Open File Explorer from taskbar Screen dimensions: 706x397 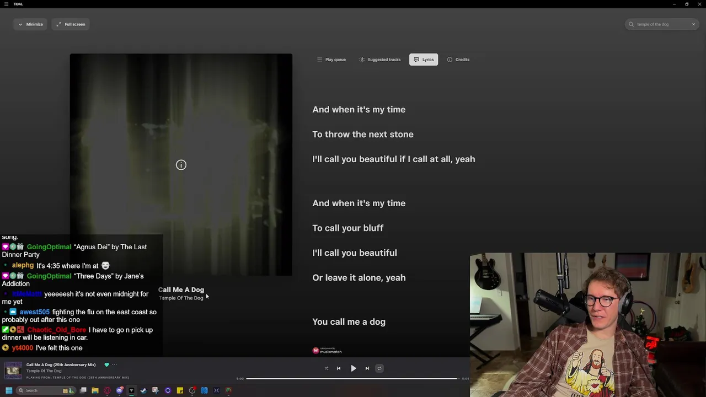[95, 390]
